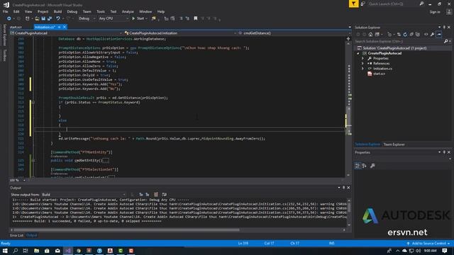This screenshot has width=454, height=255.
Task: Click the New Project toolbar icon
Action: click(28, 18)
